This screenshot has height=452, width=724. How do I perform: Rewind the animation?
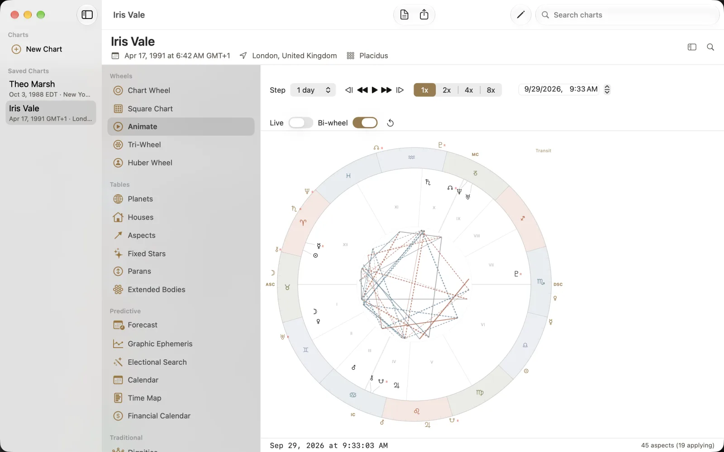362,90
